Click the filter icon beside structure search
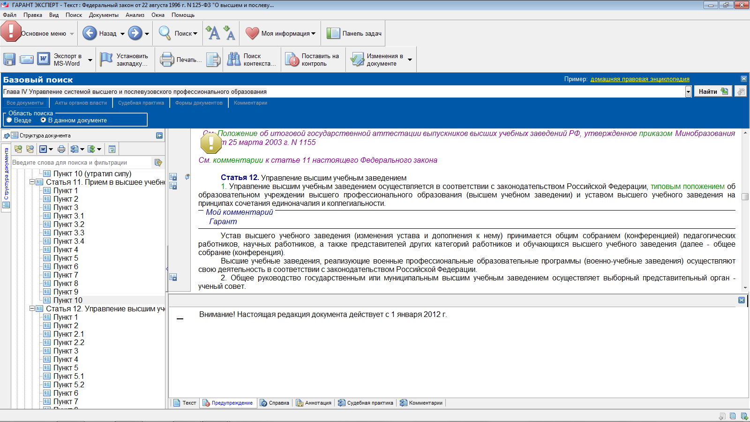Screen dimensions: 750x422 (x=158, y=163)
